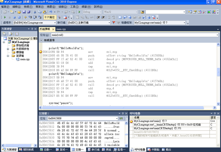Toggle the 十六進位 hexadecimal display button
This screenshot has width=221, height=152.
(50, 17)
